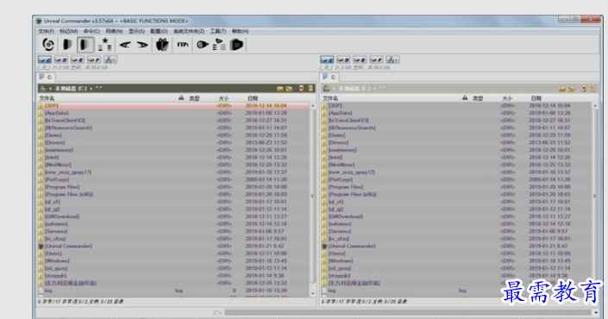Open the 系统文件夹(Z) menu
The image size is (608, 319).
pos(189,31)
